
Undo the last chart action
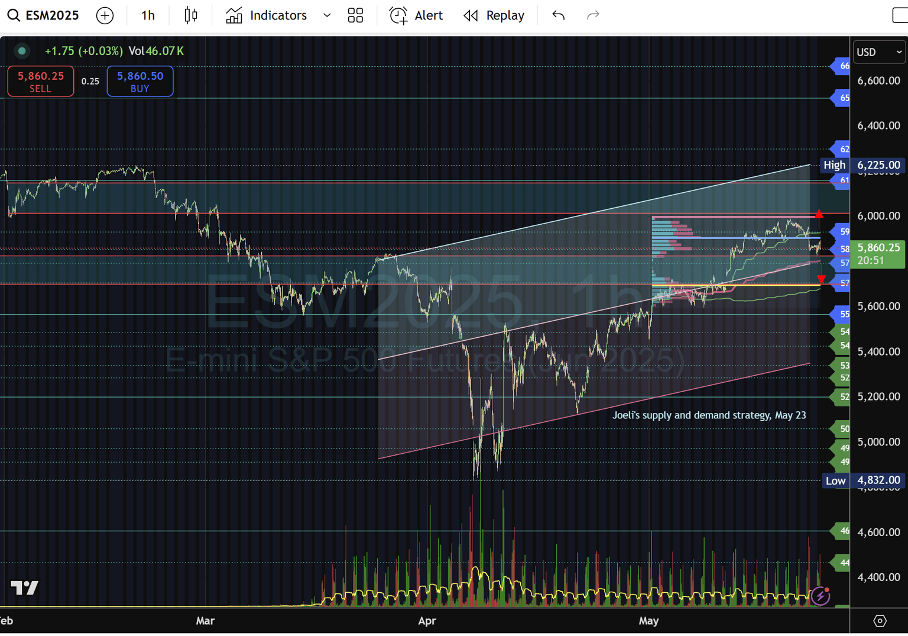(557, 15)
